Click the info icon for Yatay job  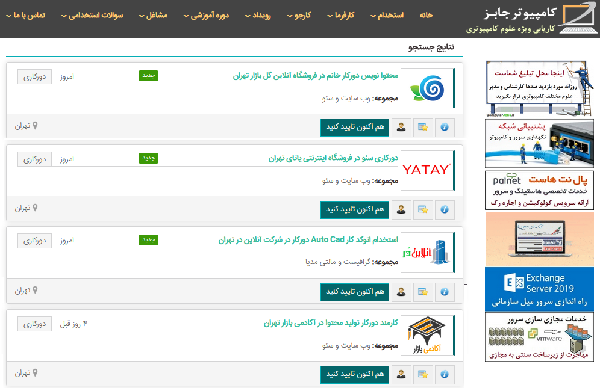(444, 209)
